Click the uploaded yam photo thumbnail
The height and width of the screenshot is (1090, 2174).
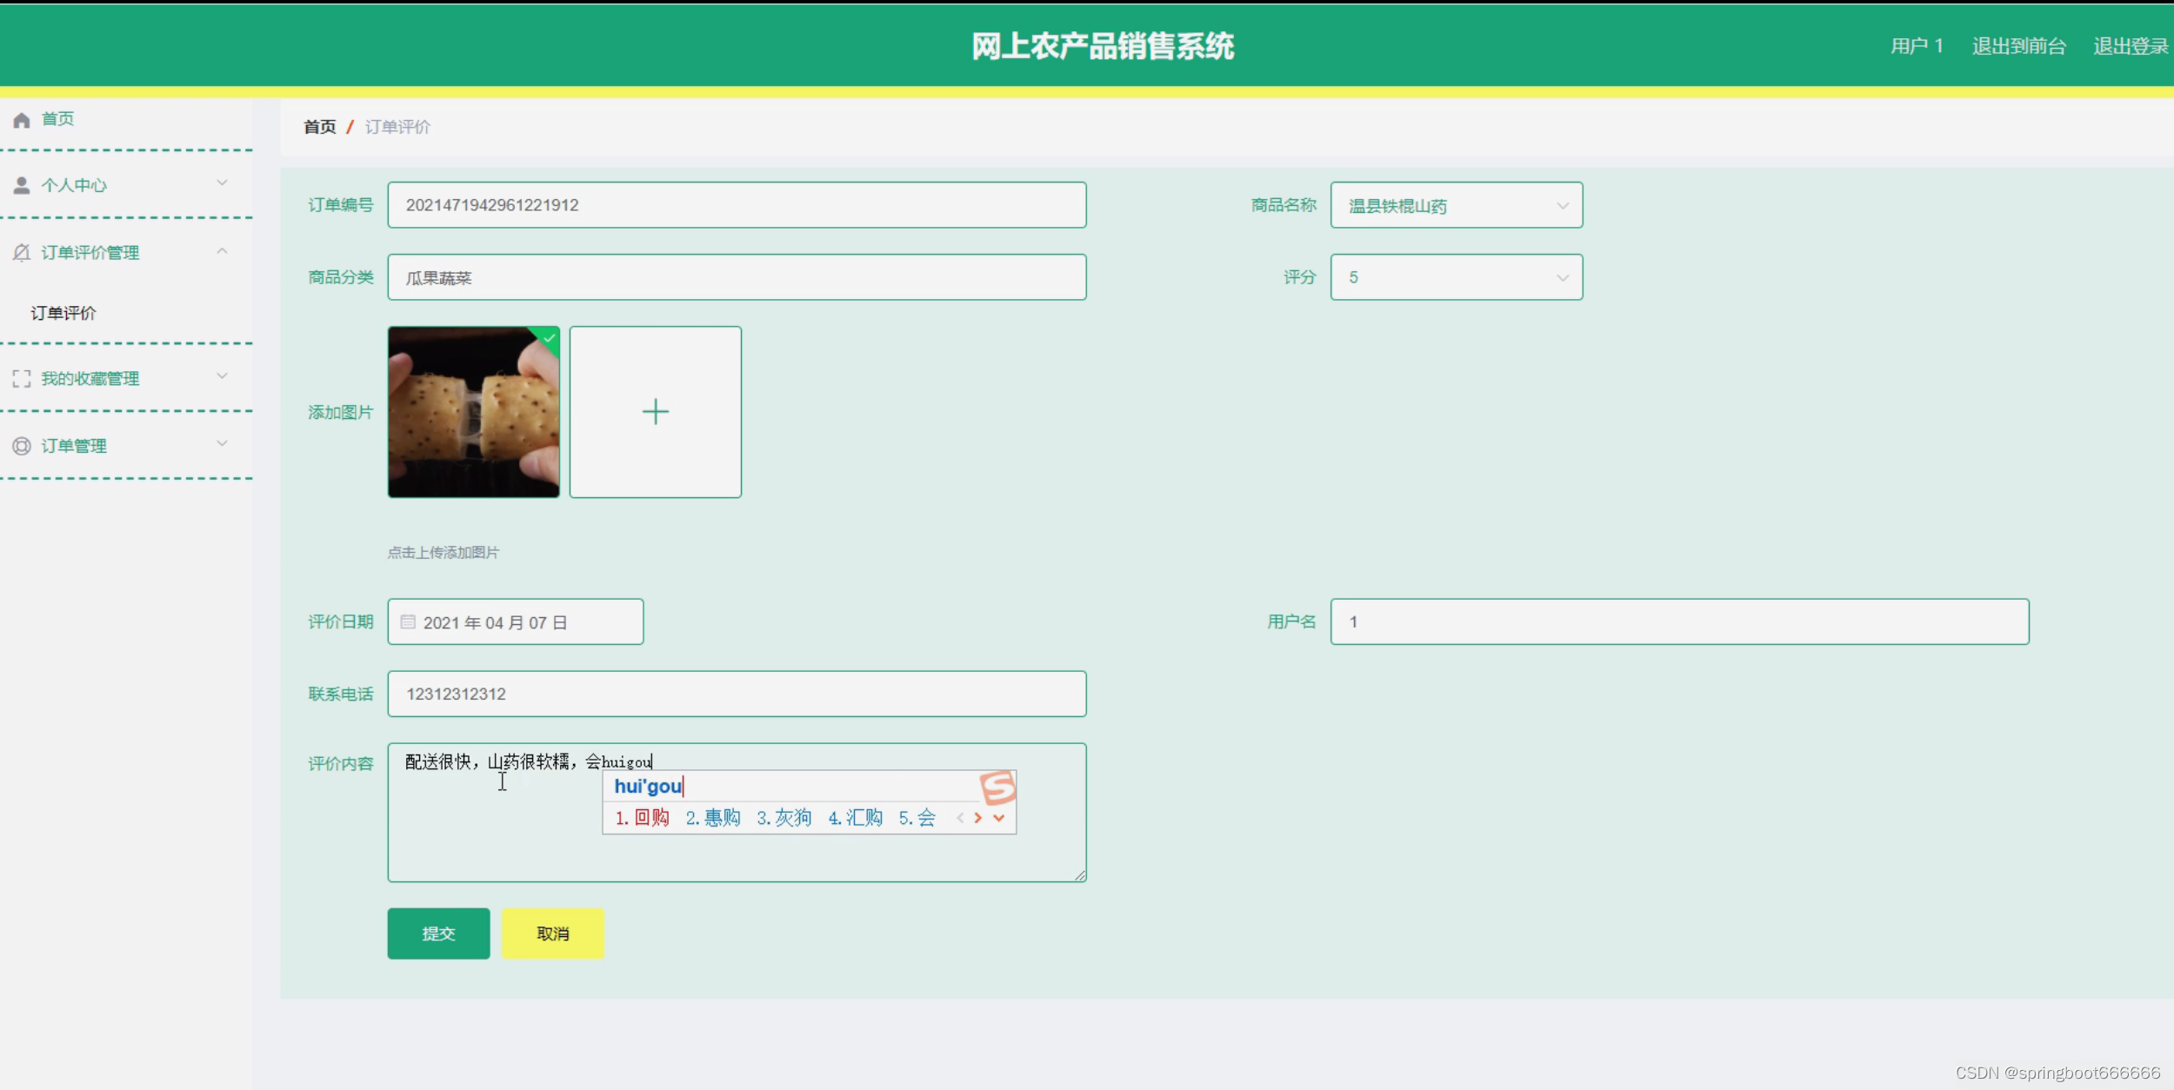coord(473,412)
